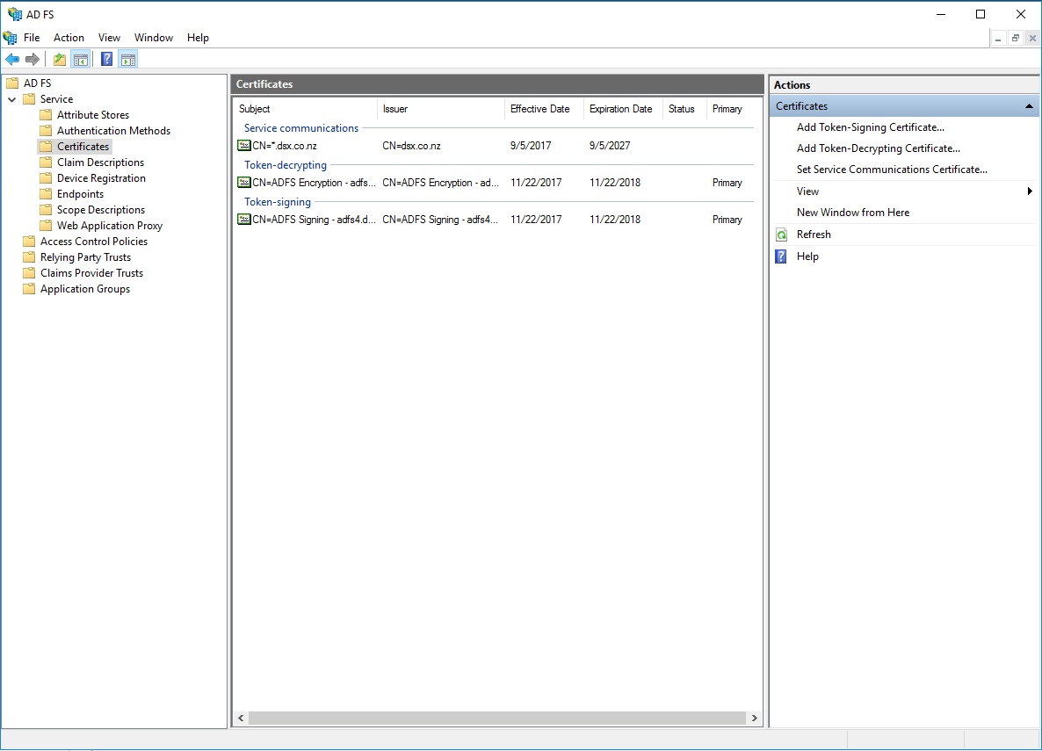Viewport: 1042px width, 751px height.
Task: Open the Help menu
Action: pyautogui.click(x=198, y=38)
